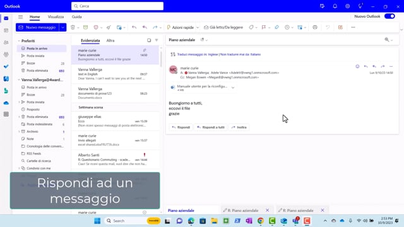Image resolution: width=404 pixels, height=227 pixels.
Task: Open the More apps grid icon
Action: point(6,114)
